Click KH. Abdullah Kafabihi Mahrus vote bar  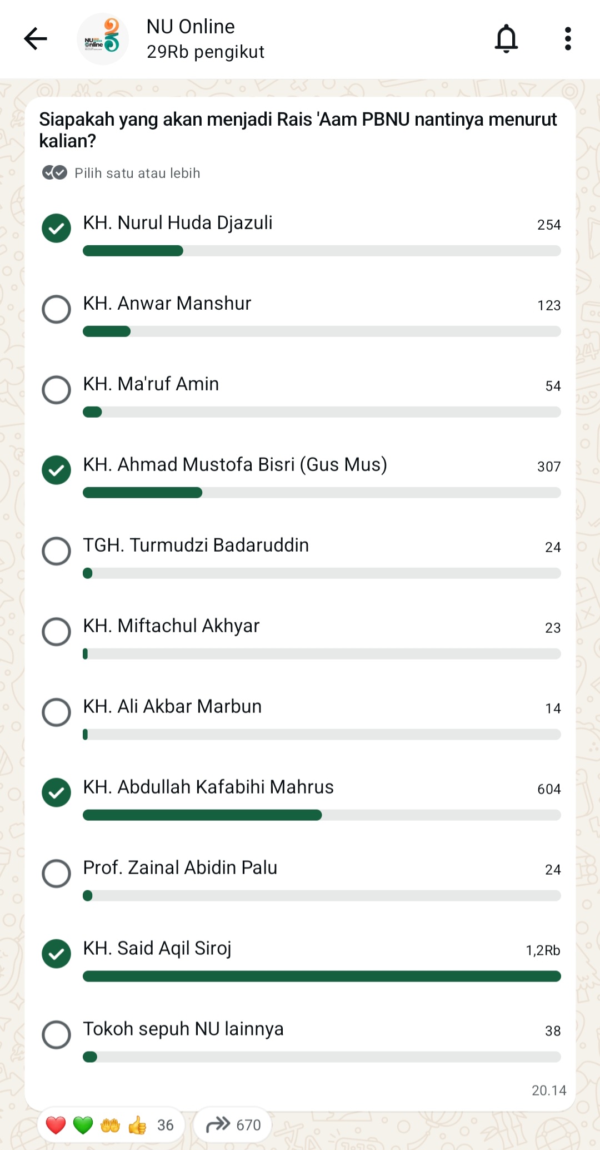click(322, 815)
